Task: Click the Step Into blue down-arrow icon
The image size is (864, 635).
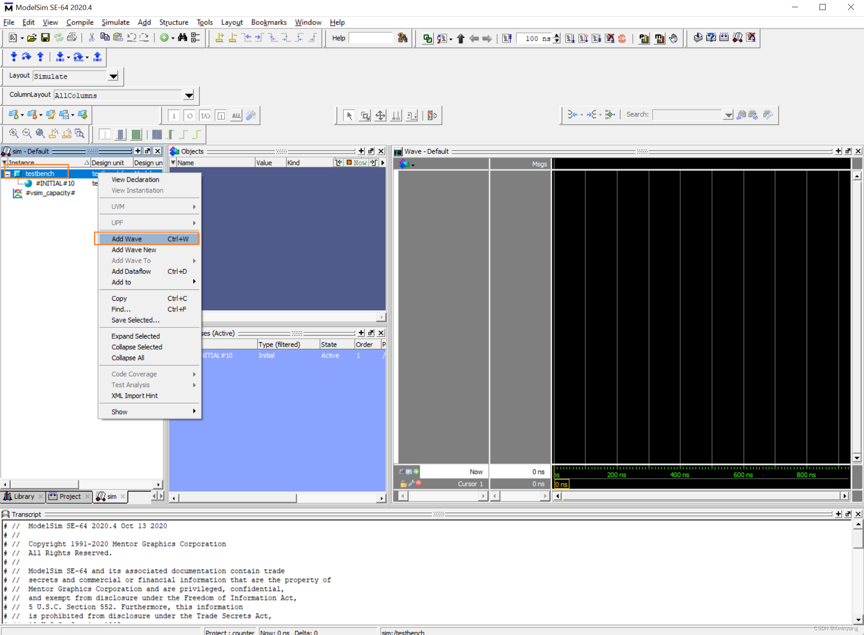Action: click(14, 57)
